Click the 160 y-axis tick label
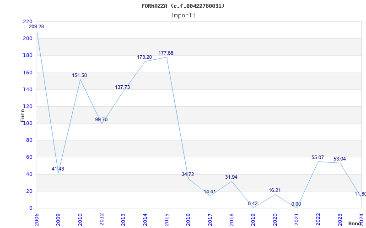 pos(28,73)
